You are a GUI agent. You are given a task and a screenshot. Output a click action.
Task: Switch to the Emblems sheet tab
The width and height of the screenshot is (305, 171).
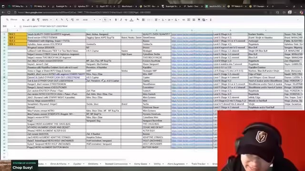click(x=93, y=164)
